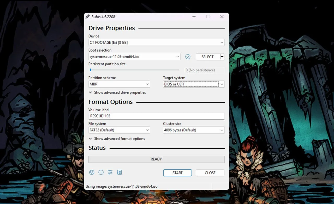This screenshot has height=204, width=334.
Task: Click the Volume label field RESCUE1103
Action: coord(156,116)
